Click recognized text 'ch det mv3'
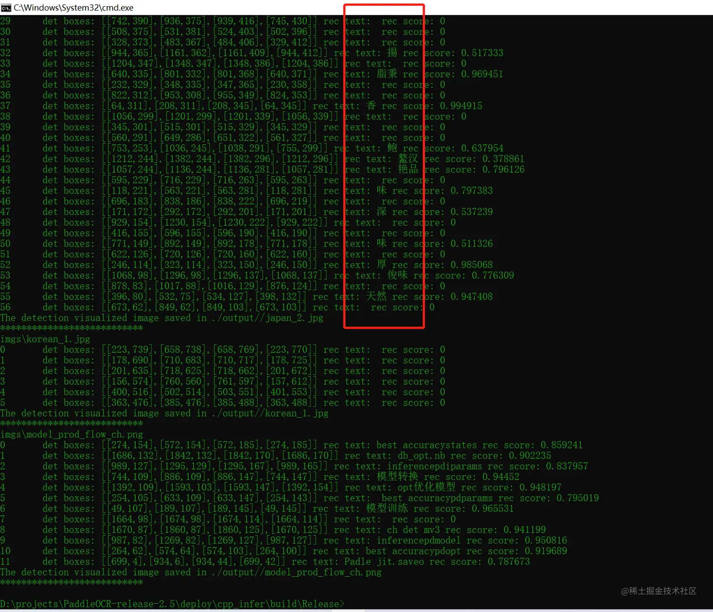Screen dimensions: 713x612 pos(414,529)
